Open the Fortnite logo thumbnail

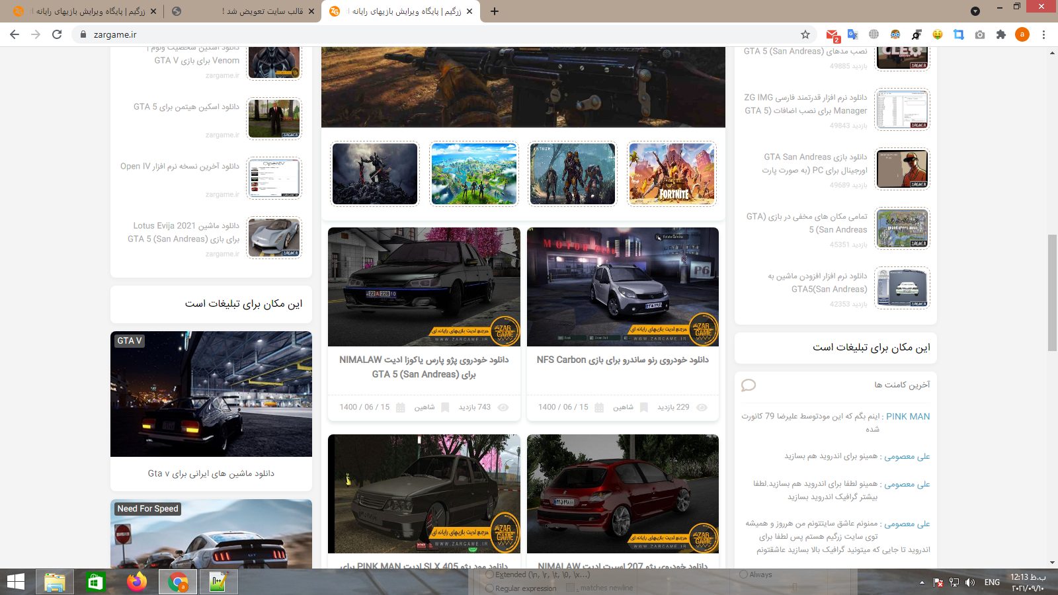672,173
